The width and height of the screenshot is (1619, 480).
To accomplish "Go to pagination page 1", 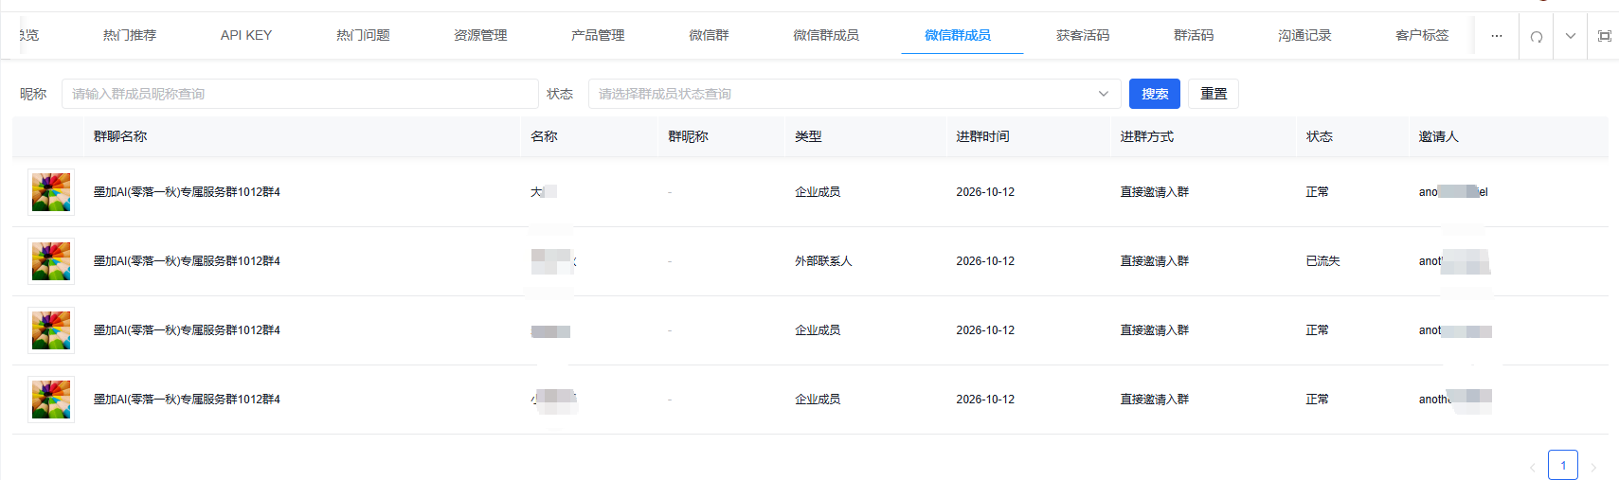I will [1563, 465].
